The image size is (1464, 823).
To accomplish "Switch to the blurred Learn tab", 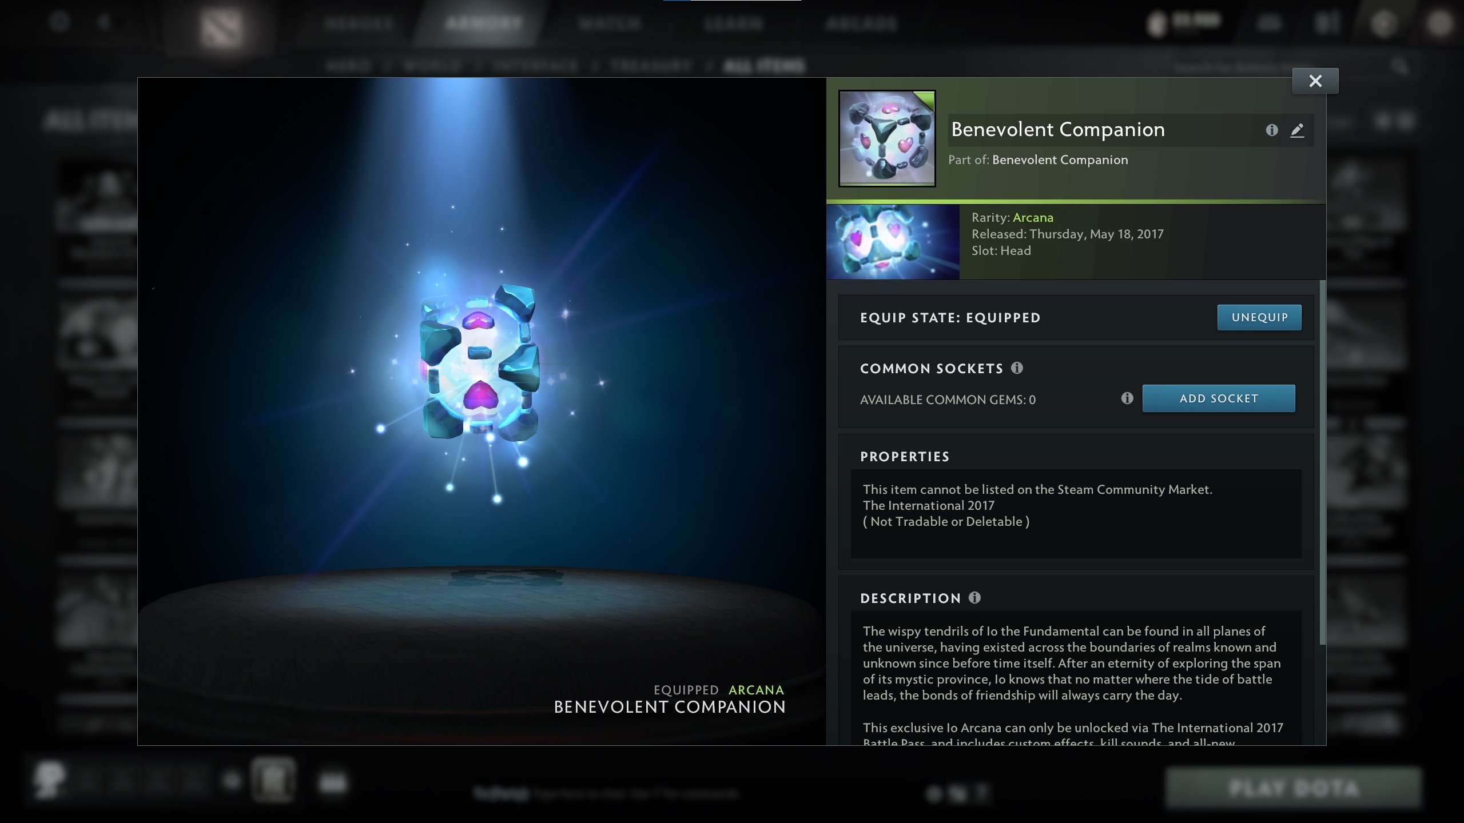I will (734, 23).
